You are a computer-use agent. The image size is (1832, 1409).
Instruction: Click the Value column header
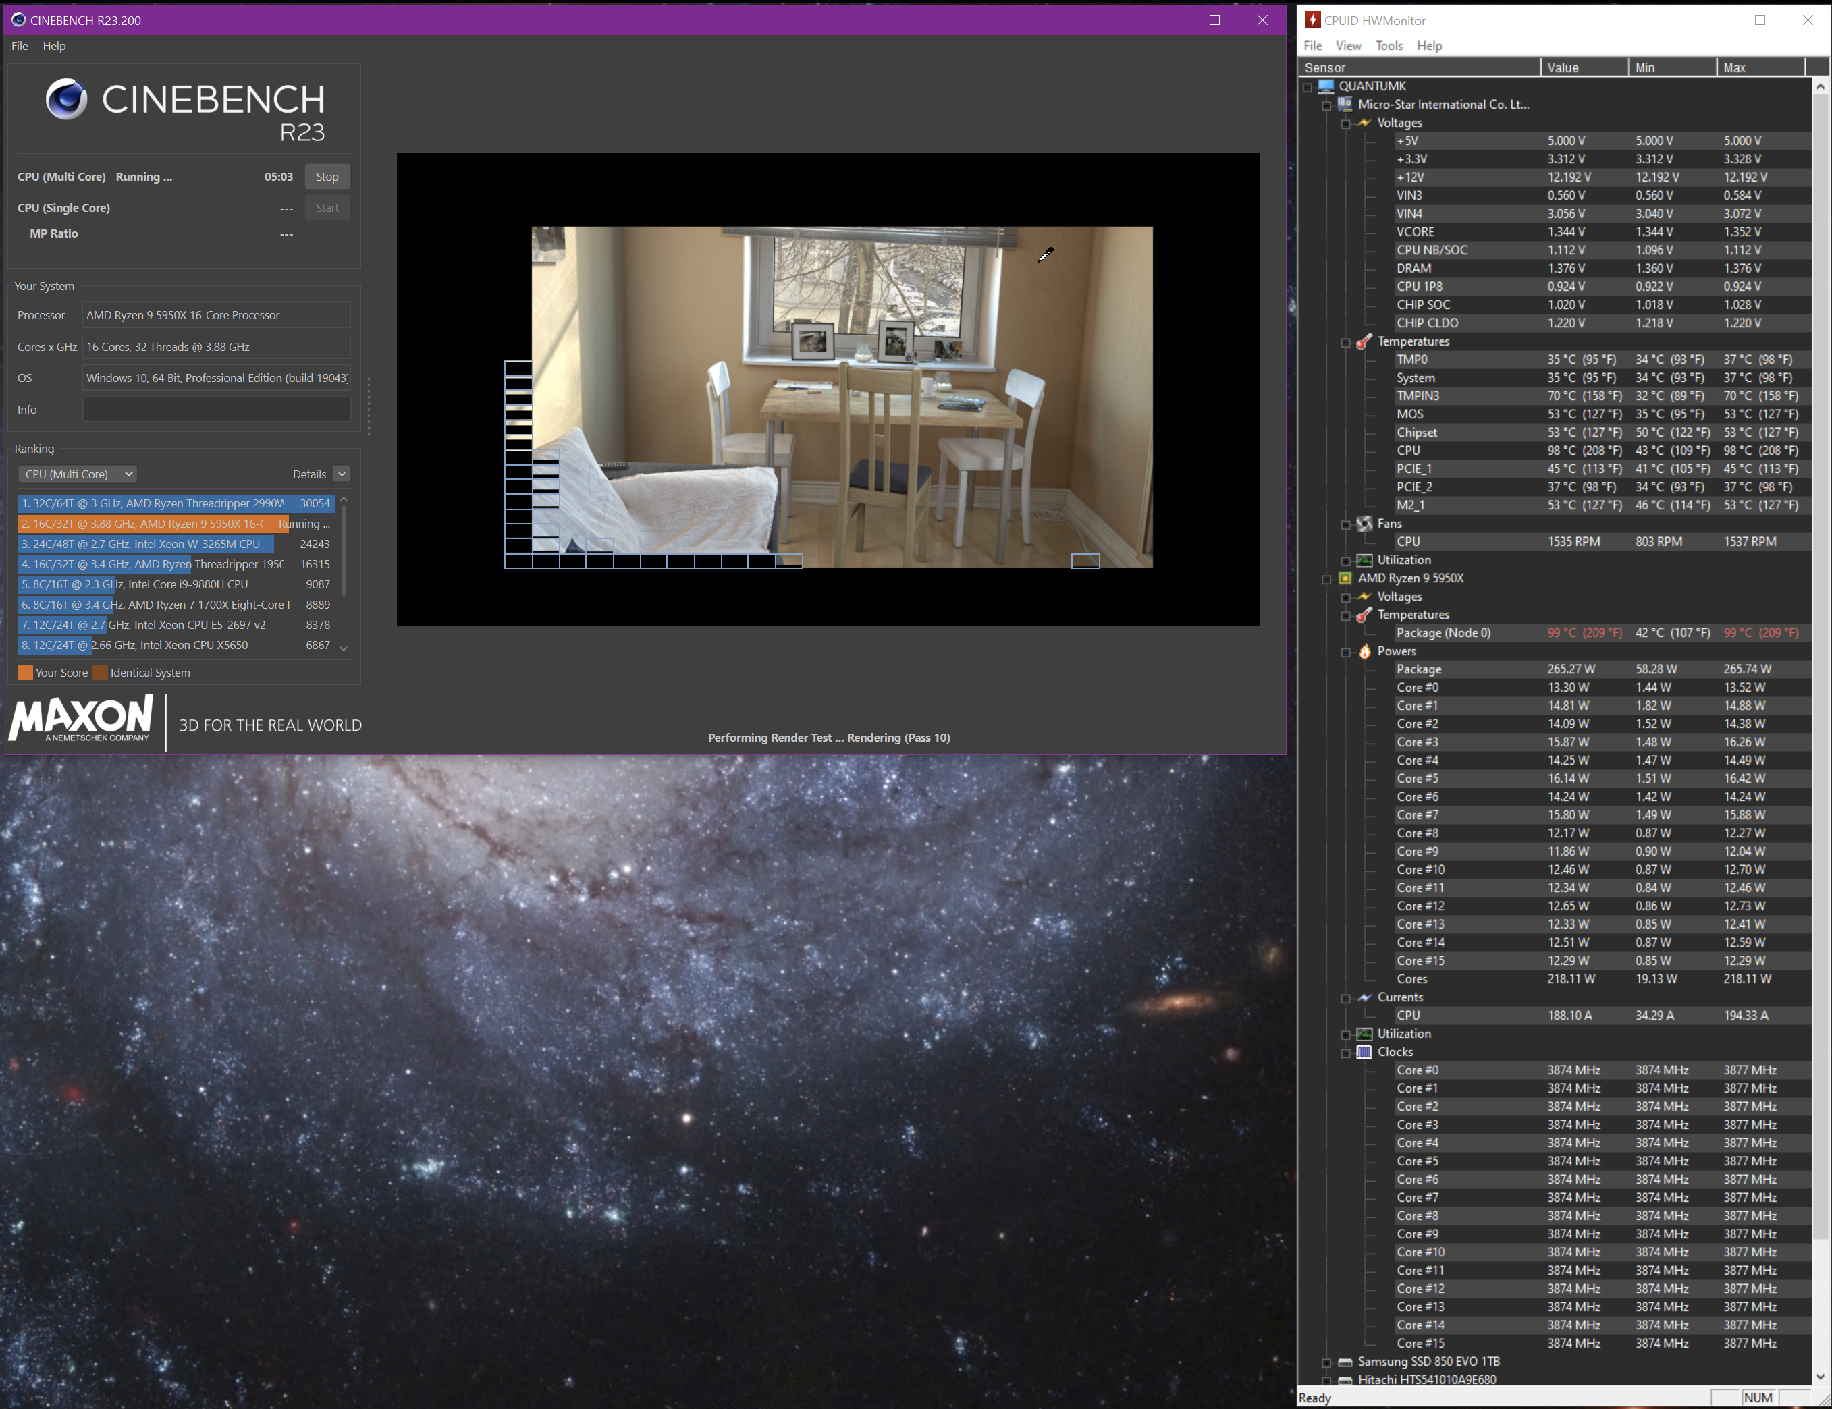(1584, 67)
